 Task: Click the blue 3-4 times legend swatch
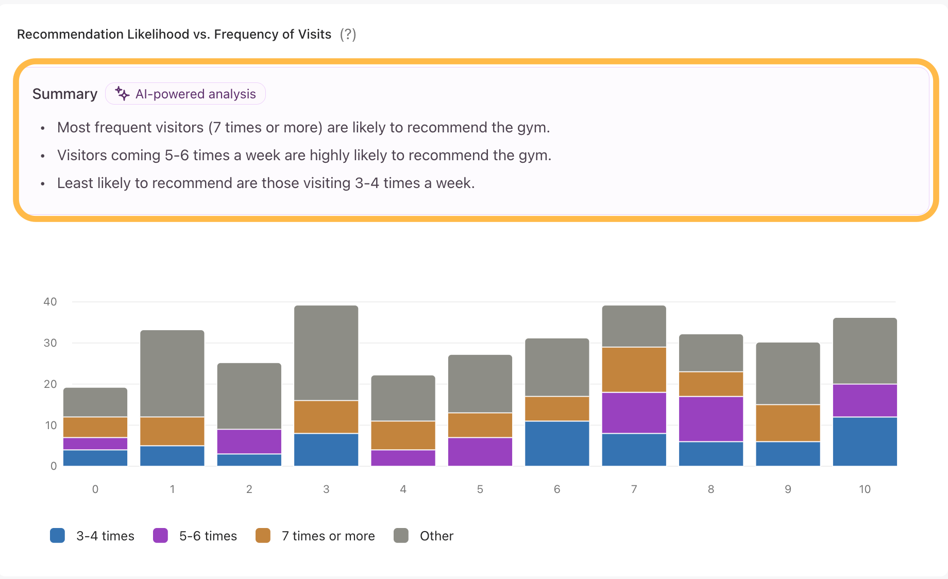click(57, 536)
